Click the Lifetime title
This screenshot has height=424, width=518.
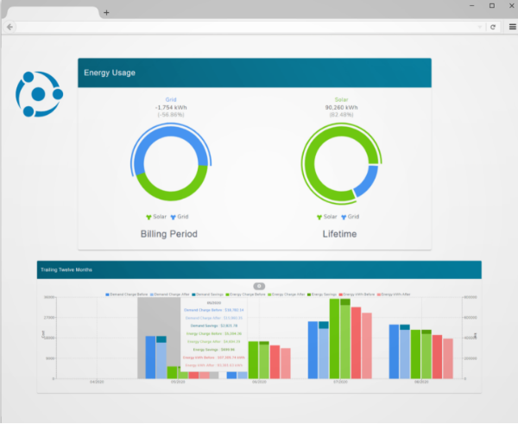(x=339, y=234)
